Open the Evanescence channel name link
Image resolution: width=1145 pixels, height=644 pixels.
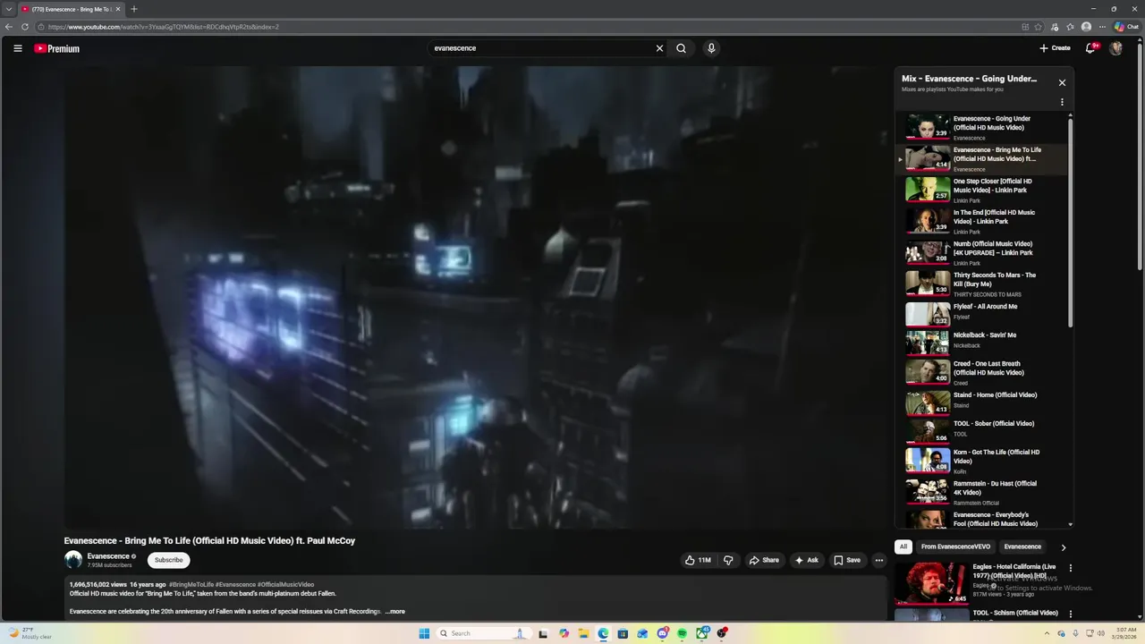point(108,556)
